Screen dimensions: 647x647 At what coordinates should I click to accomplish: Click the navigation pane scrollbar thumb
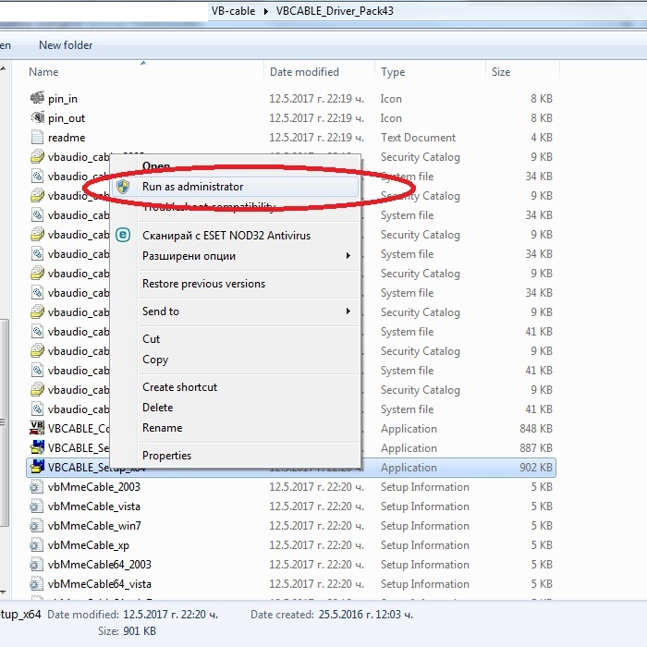(x=4, y=422)
